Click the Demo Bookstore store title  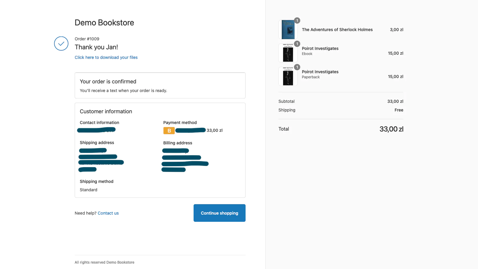104,23
